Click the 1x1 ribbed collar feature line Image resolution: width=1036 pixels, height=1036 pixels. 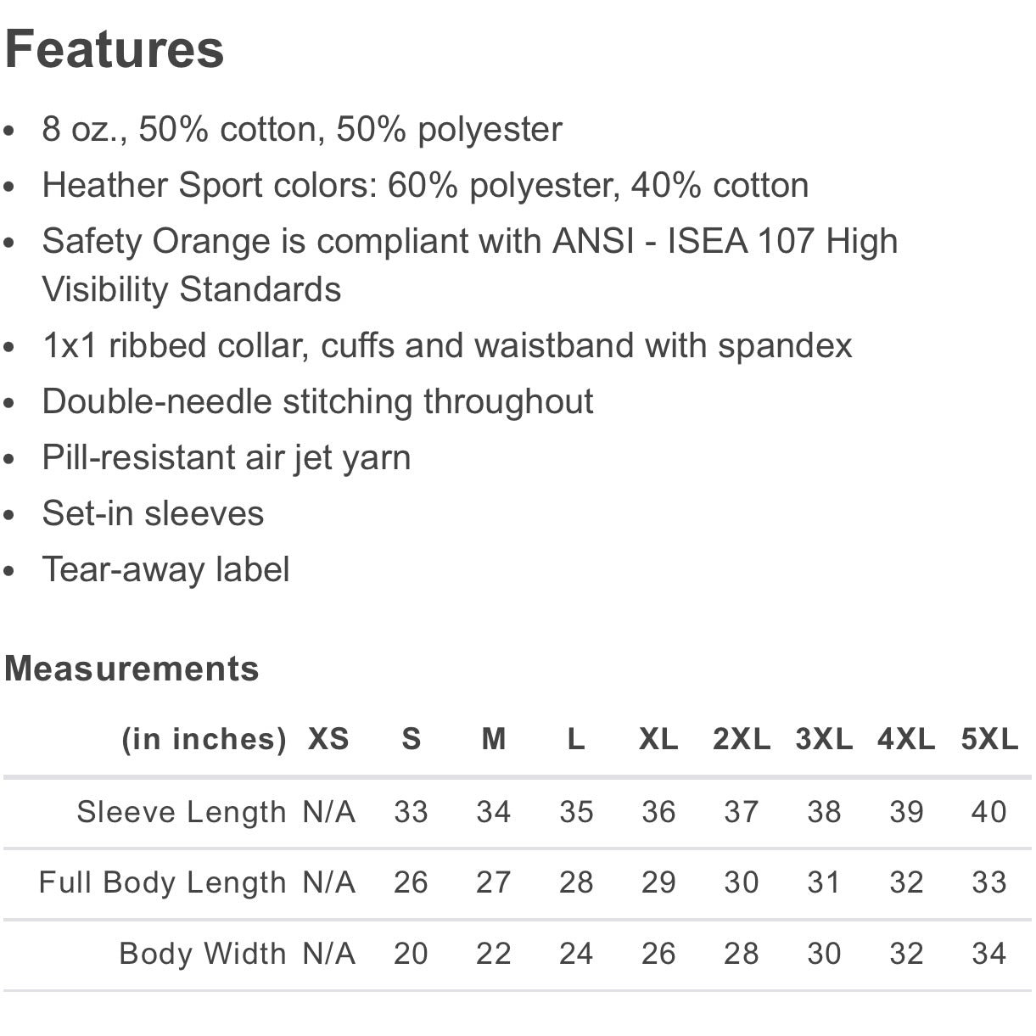coord(447,346)
